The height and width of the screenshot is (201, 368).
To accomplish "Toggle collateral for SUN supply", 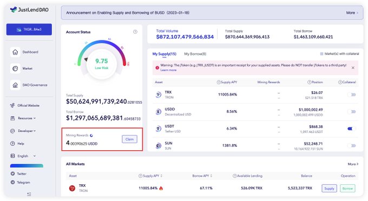I will coord(352,145).
